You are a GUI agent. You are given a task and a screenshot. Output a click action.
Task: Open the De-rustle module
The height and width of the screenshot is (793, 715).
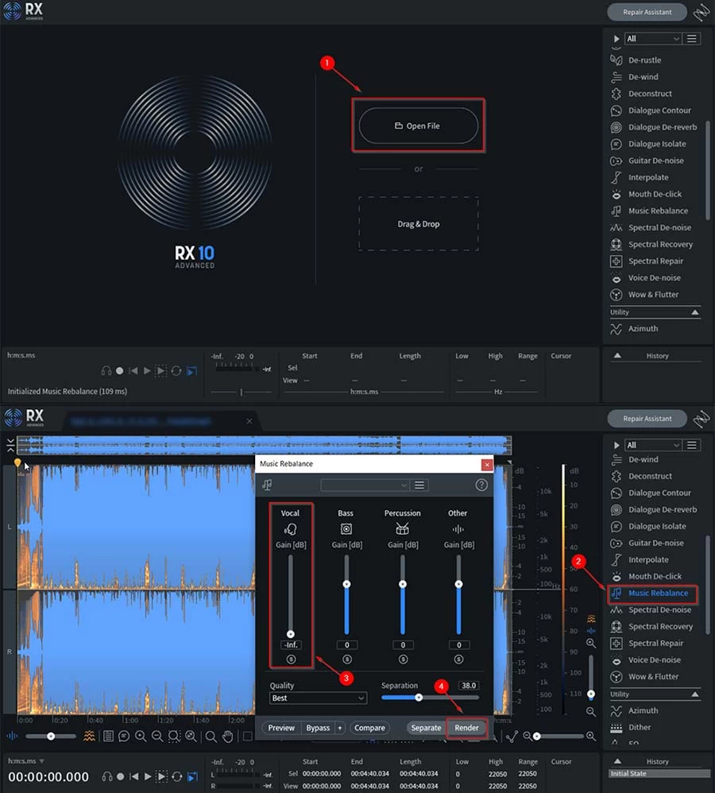point(644,60)
